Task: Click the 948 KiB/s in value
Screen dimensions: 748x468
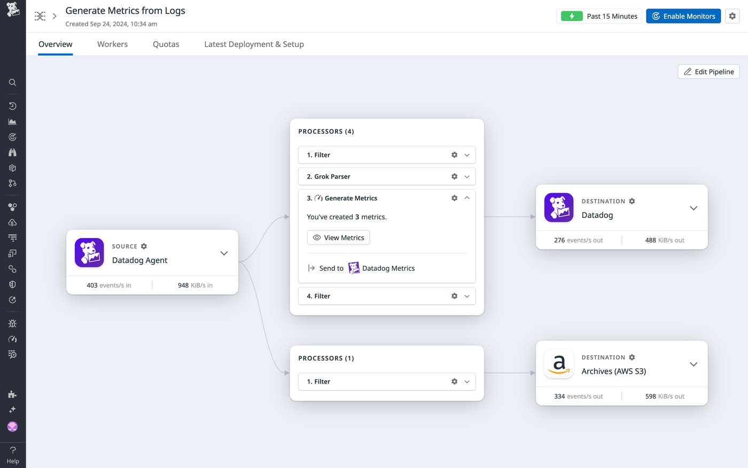Action: point(196,285)
